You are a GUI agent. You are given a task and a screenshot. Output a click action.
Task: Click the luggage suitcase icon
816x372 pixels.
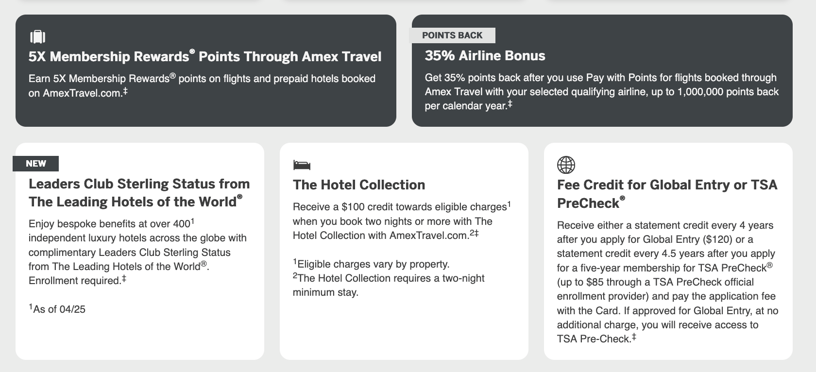[37, 37]
